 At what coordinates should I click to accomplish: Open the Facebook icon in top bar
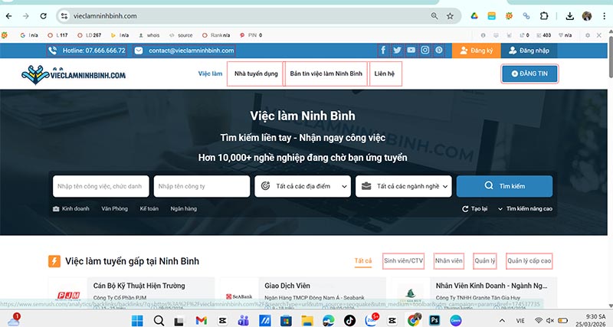coord(383,50)
